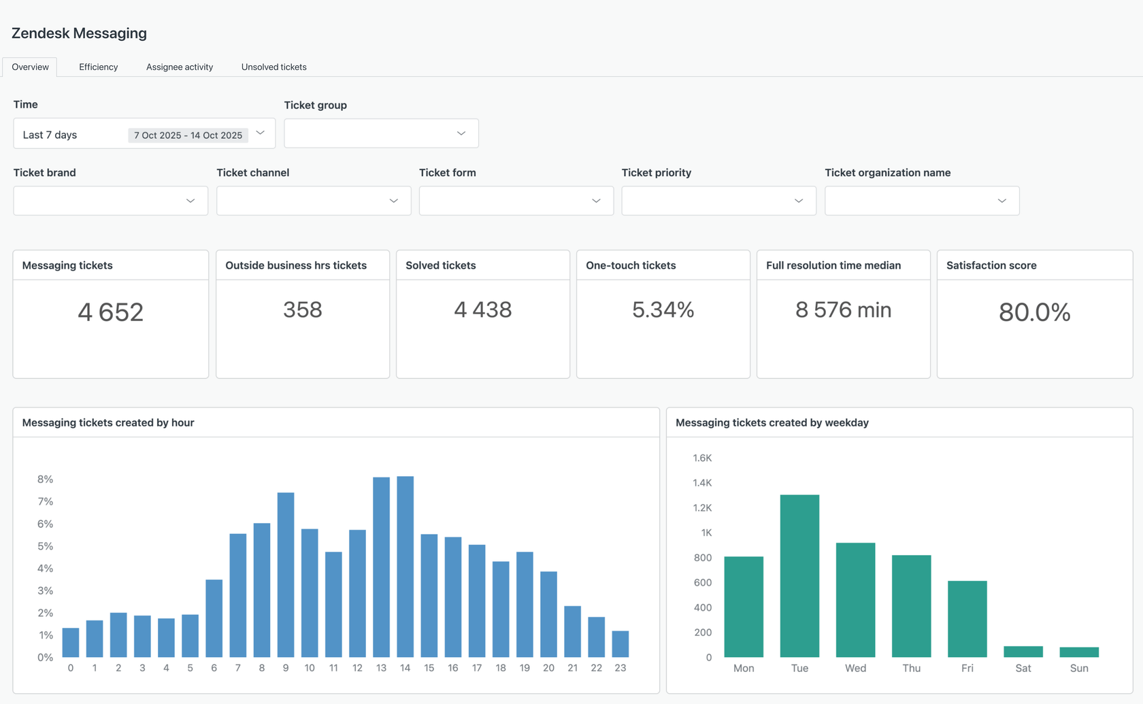Click the tallest bar at hour 14
This screenshot has height=704, width=1143.
coord(405,565)
